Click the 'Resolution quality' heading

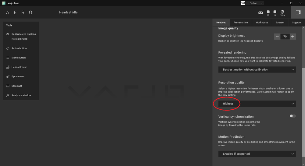(231, 83)
